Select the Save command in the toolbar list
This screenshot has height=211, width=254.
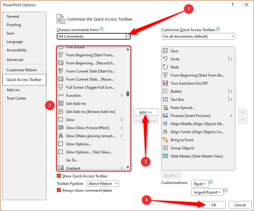[x=165, y=51]
